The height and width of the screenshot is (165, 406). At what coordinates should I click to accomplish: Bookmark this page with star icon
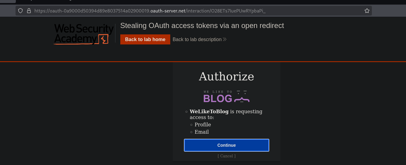pos(367,11)
